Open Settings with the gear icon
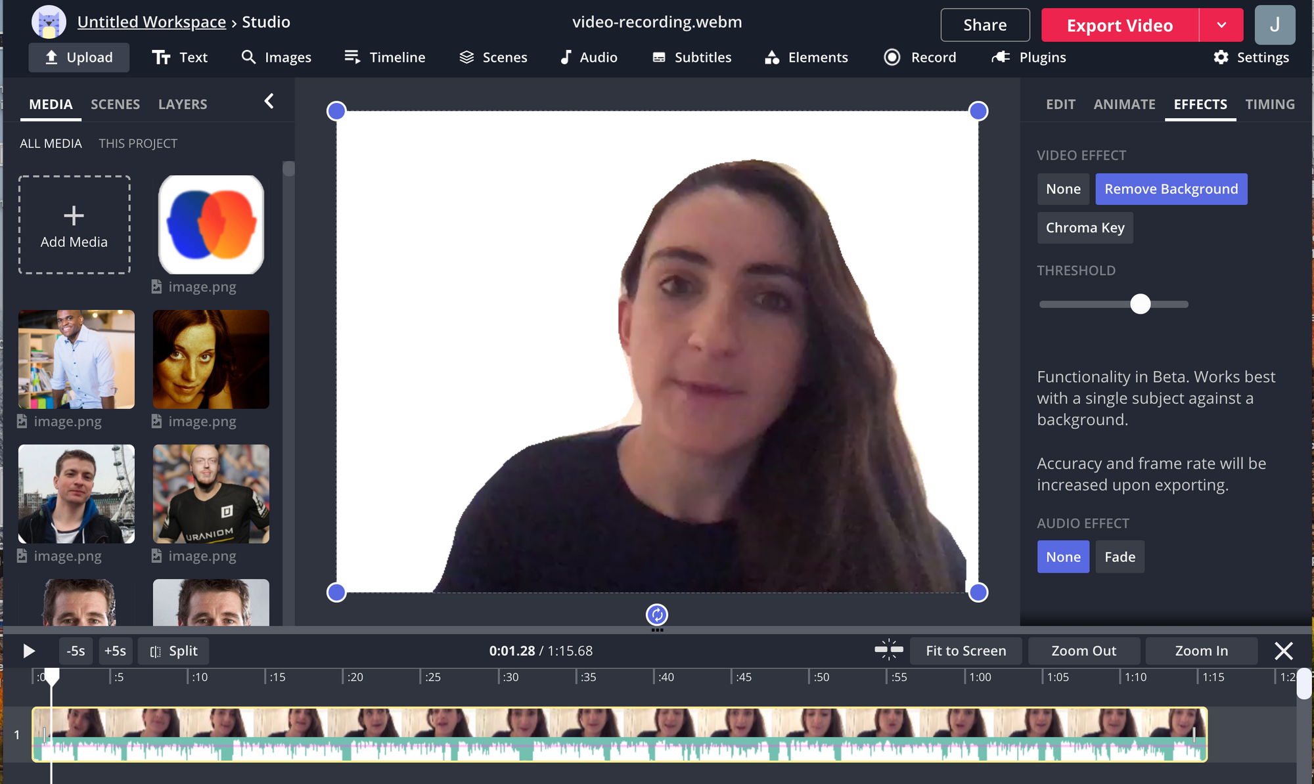 (x=1250, y=58)
